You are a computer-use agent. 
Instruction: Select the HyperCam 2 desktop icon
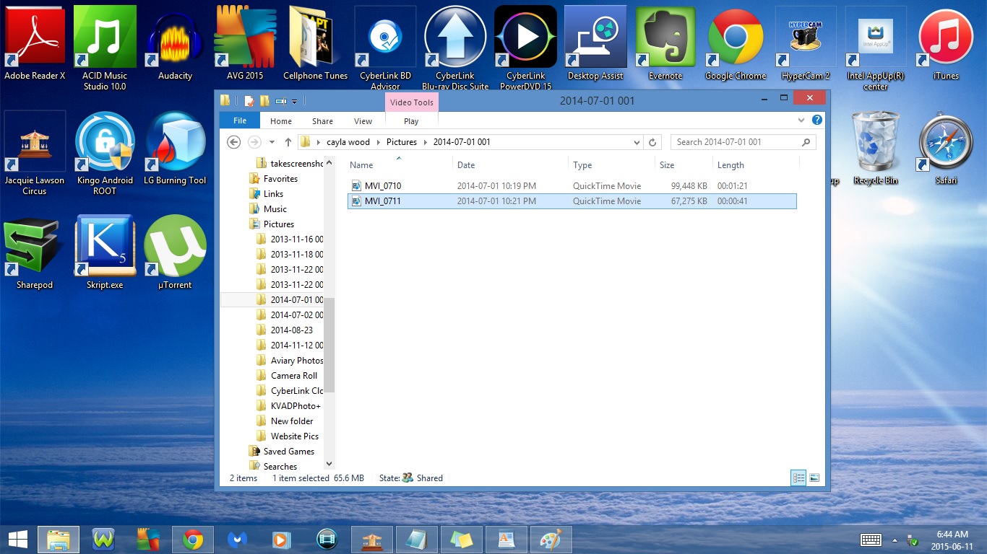tap(806, 43)
